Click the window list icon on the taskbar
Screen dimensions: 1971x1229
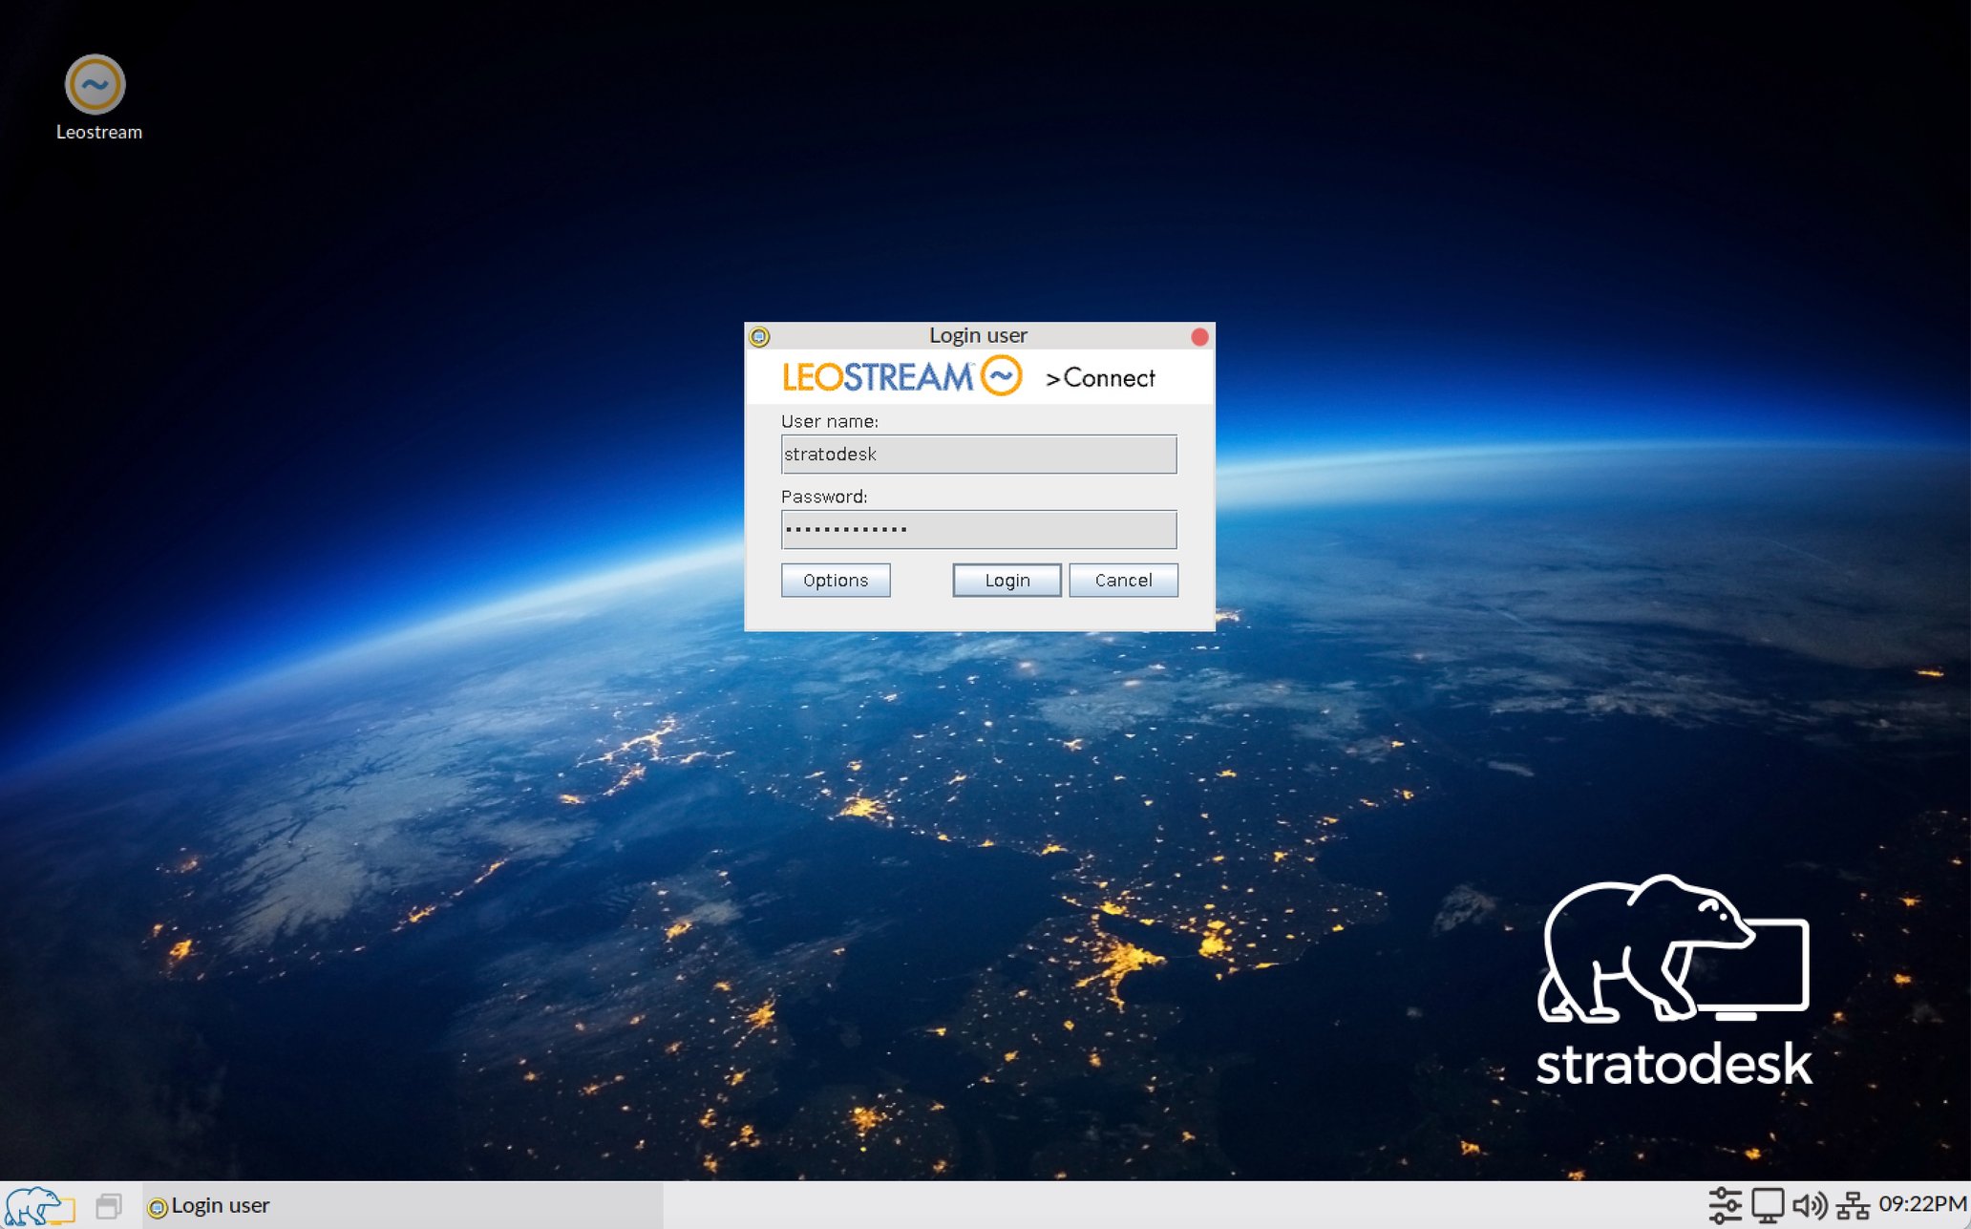(112, 1204)
